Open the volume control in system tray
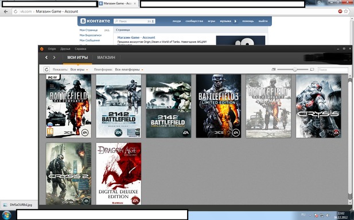 (327, 215)
